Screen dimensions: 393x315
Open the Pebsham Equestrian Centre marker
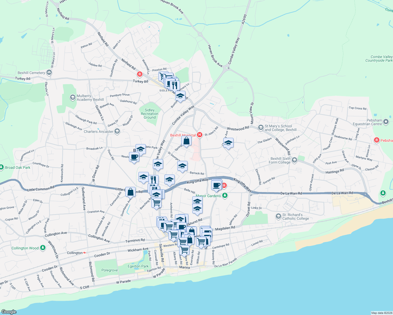386,122
